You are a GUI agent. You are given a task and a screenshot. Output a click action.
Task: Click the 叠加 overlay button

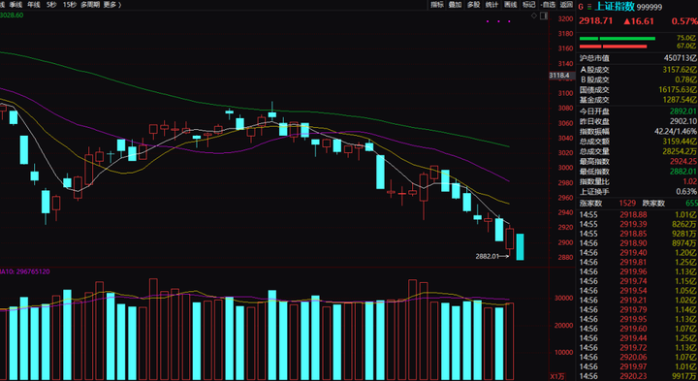coord(455,5)
